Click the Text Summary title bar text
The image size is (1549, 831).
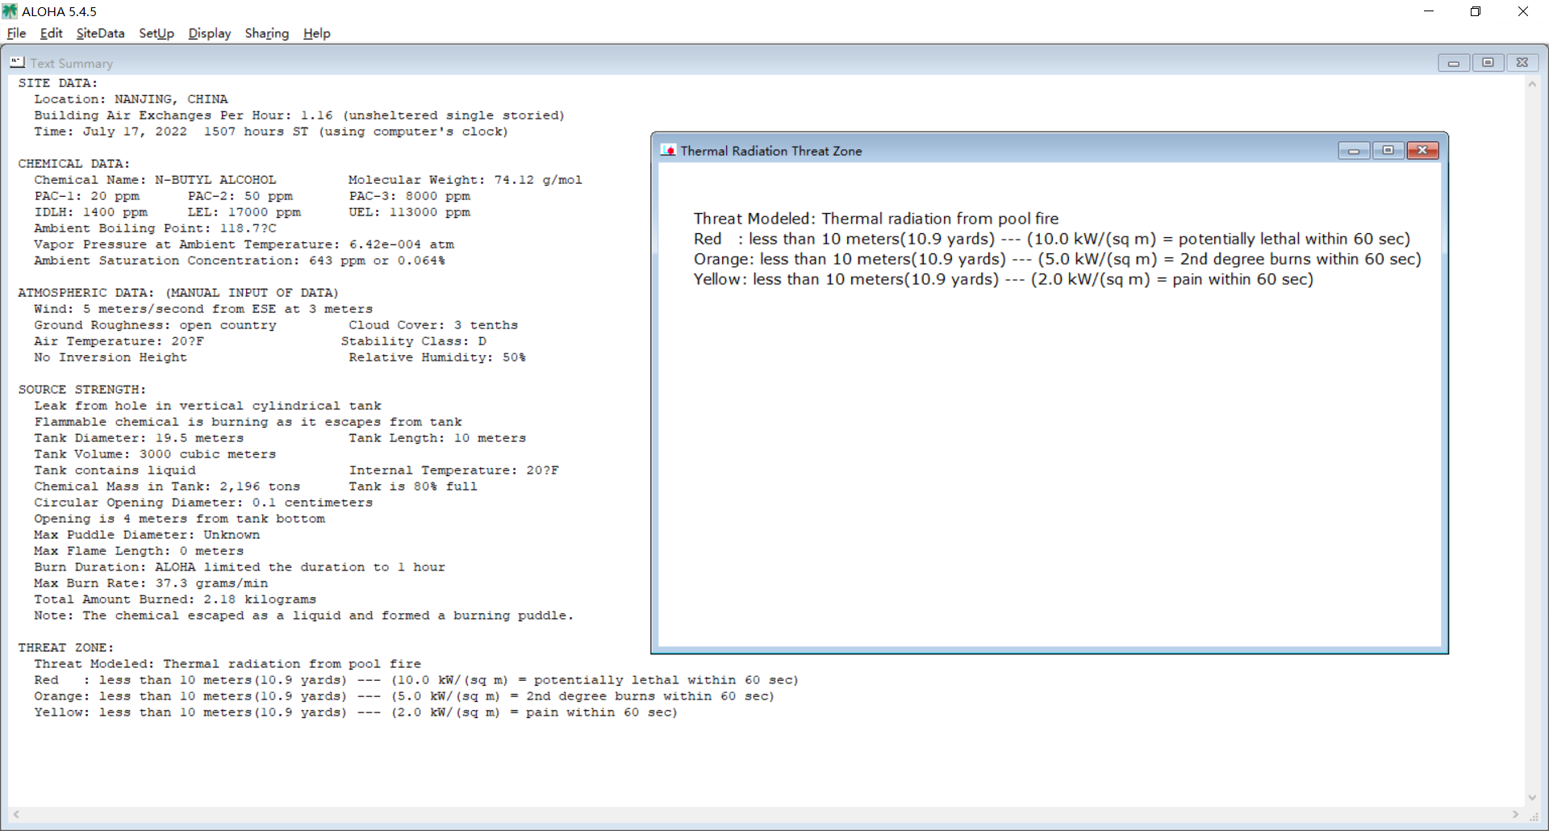pyautogui.click(x=71, y=63)
